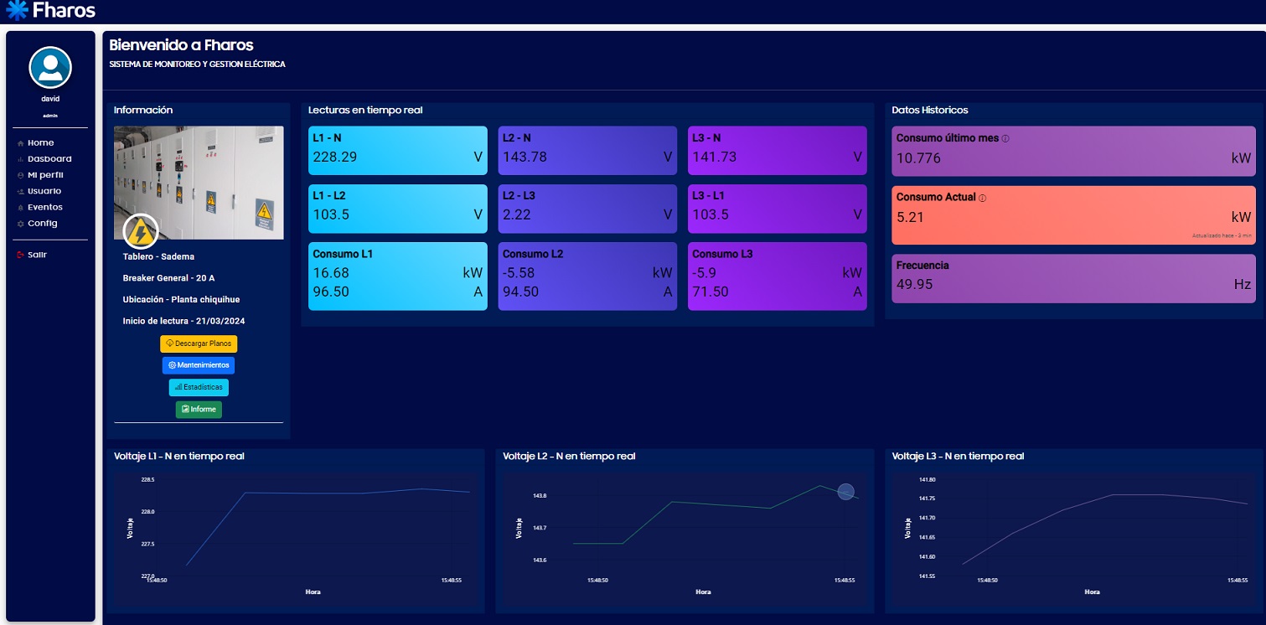Click the 'Voltaje L3 - N en tiempo real' title
The width and height of the screenshot is (1266, 625).
point(958,457)
